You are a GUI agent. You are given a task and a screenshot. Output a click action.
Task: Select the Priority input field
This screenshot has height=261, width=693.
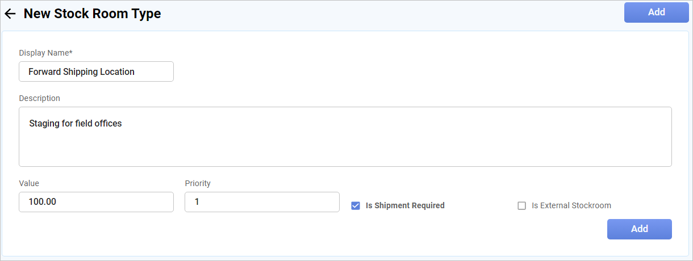(x=262, y=202)
